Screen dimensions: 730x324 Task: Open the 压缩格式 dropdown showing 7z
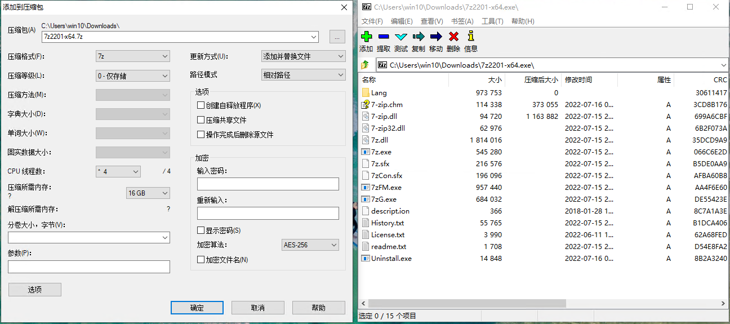[132, 56]
